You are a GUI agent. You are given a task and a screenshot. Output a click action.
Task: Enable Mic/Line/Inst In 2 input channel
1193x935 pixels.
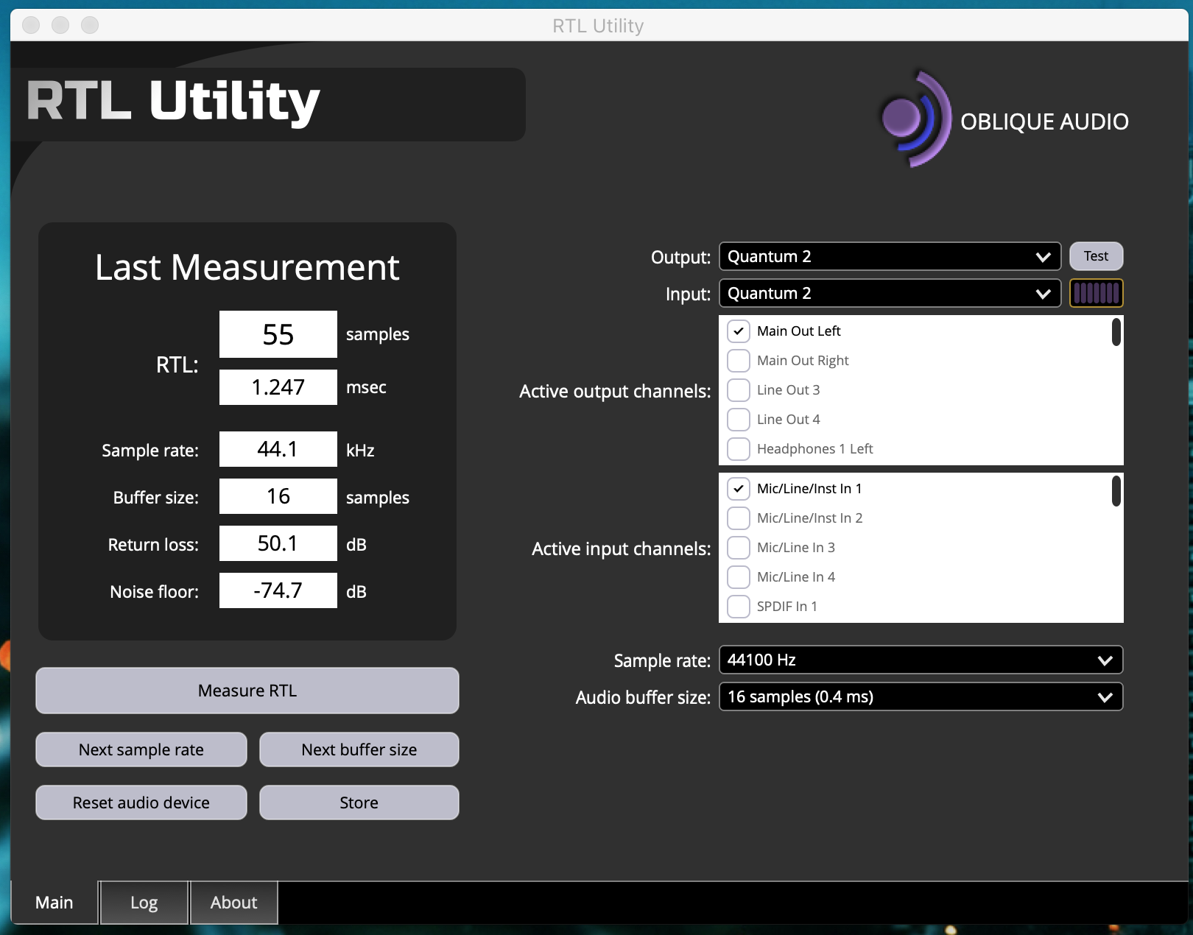pyautogui.click(x=738, y=518)
